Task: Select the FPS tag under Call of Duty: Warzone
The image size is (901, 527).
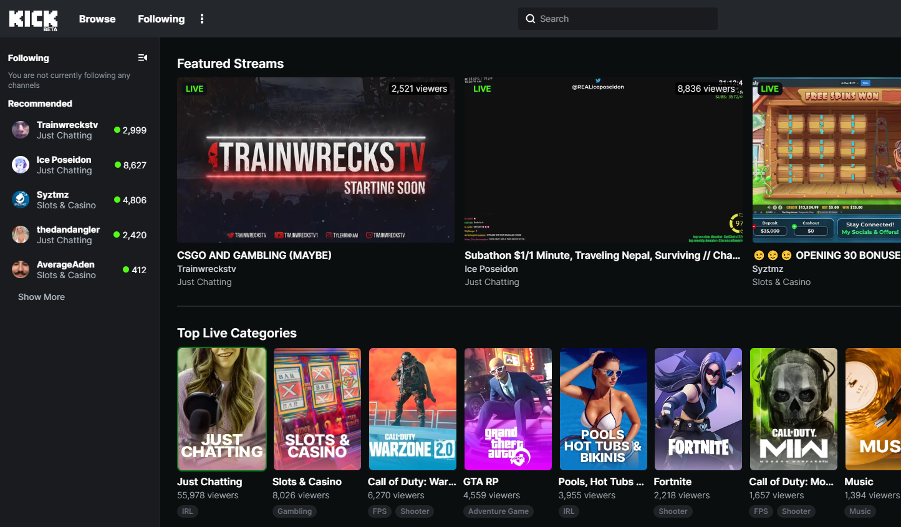Action: 380,511
